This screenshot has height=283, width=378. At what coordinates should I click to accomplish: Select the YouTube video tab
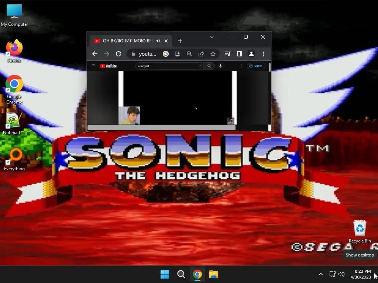[x=128, y=41]
